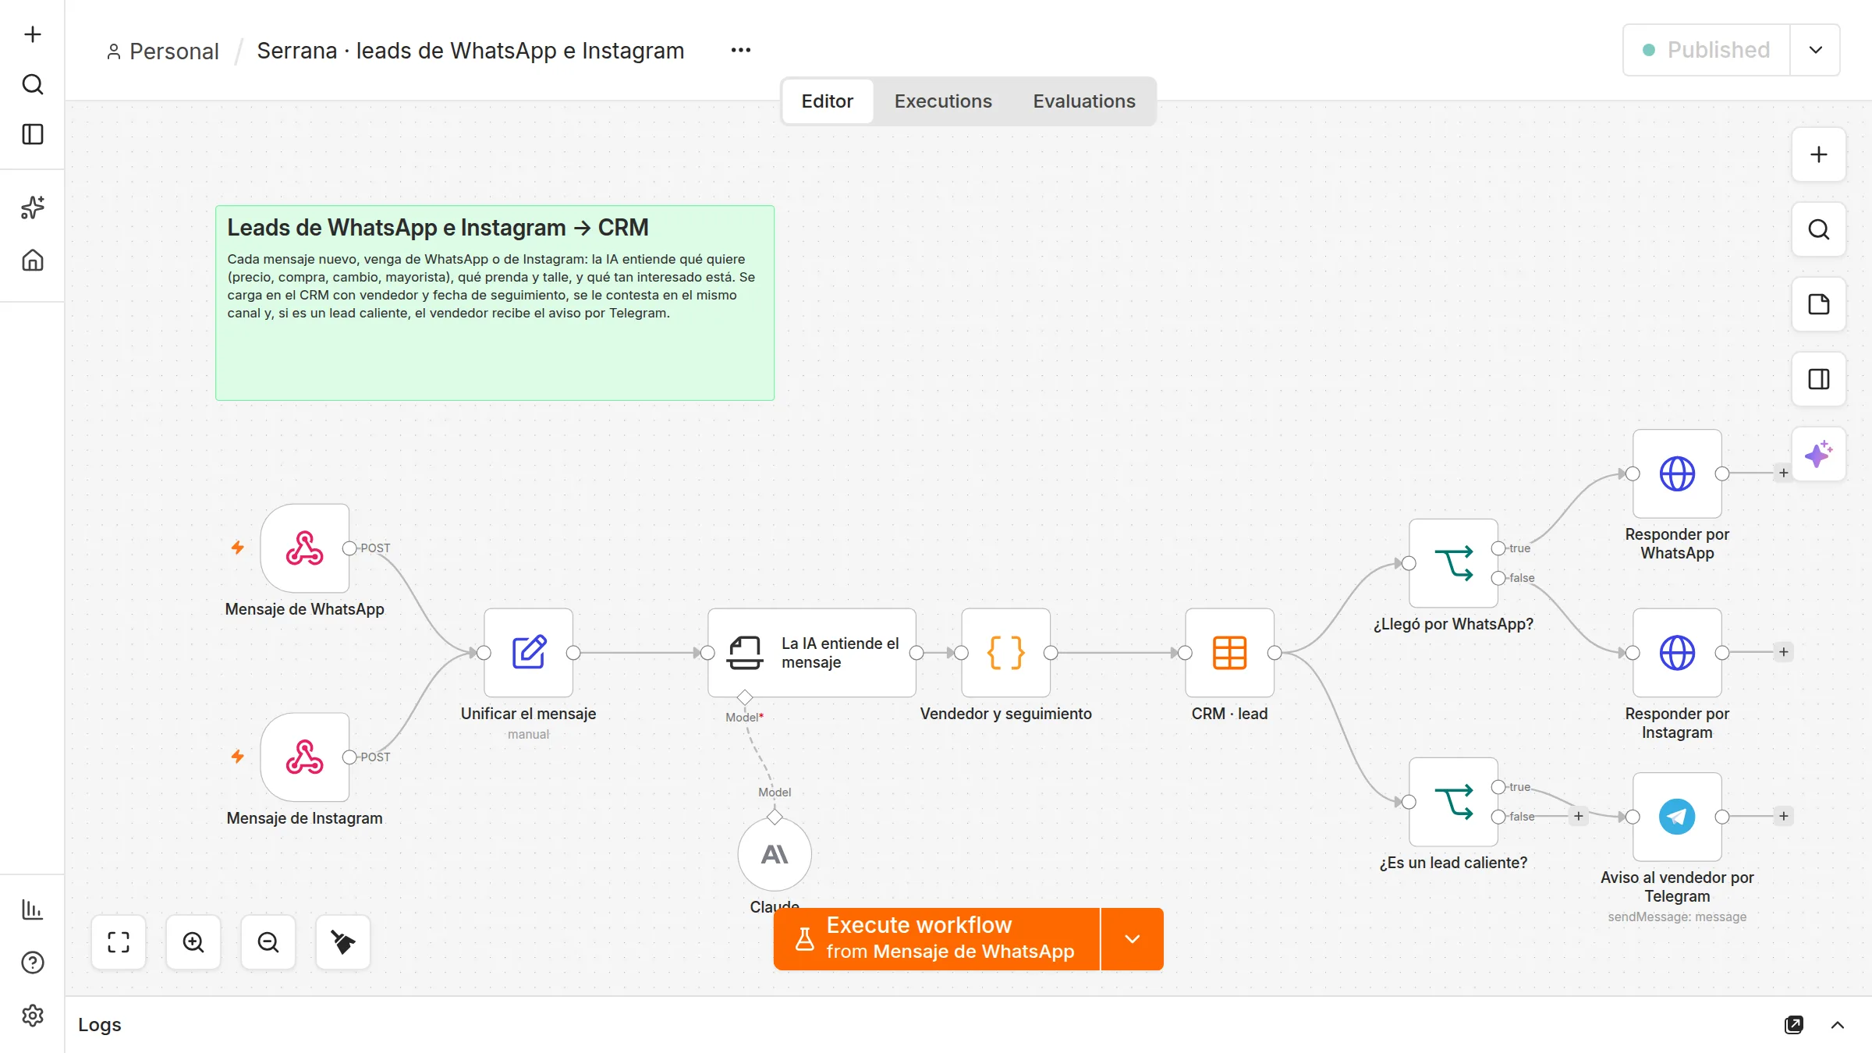This screenshot has height=1053, width=1872.
Task: Select the Mensaje de Instagram webhook node
Action: click(305, 757)
